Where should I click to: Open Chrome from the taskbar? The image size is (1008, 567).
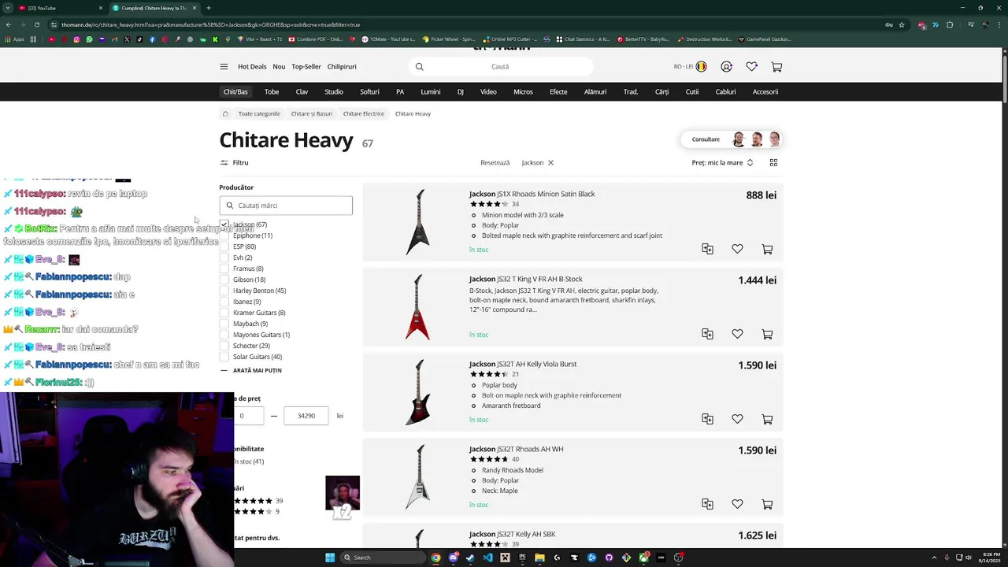(x=435, y=558)
